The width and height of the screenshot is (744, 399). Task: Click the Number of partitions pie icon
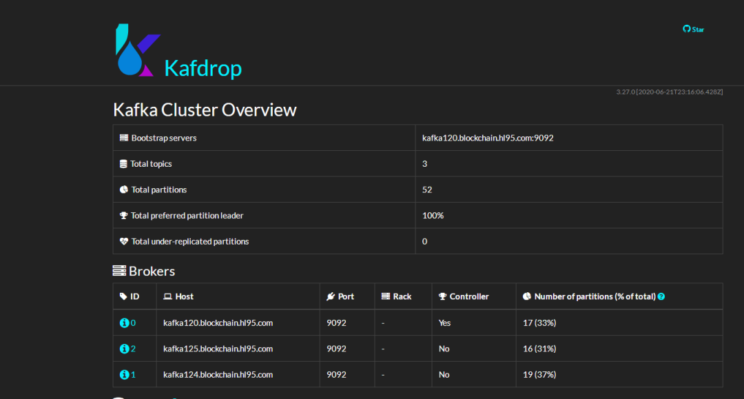(527, 296)
